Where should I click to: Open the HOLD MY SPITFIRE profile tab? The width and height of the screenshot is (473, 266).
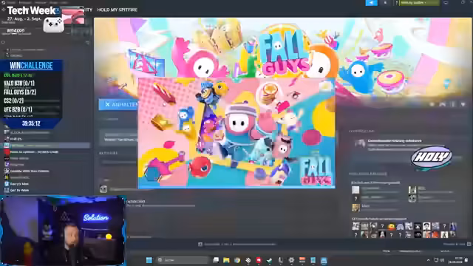(x=117, y=10)
